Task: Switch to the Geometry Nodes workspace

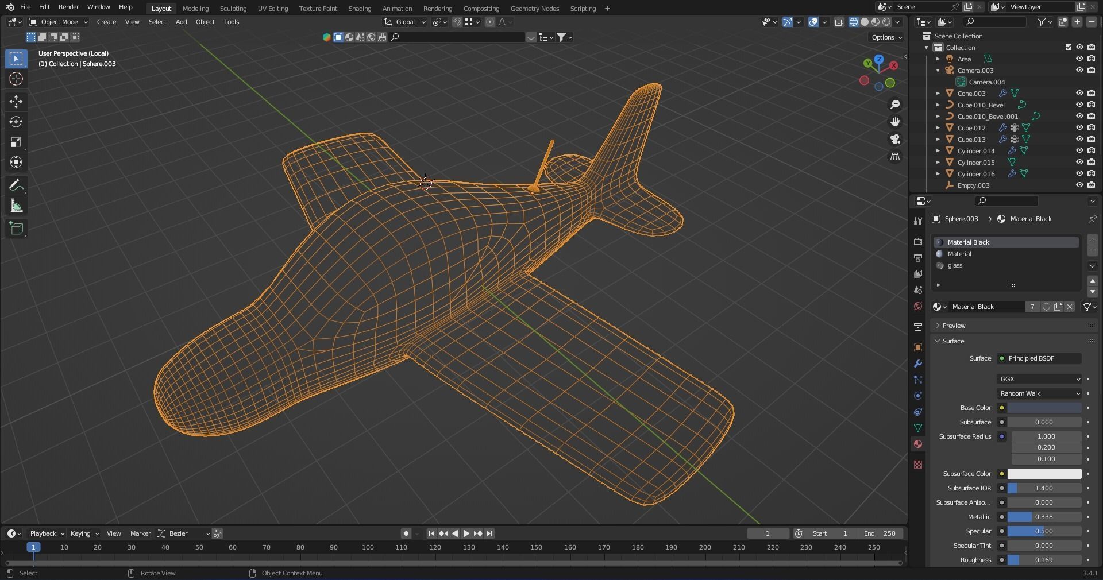Action: click(534, 8)
